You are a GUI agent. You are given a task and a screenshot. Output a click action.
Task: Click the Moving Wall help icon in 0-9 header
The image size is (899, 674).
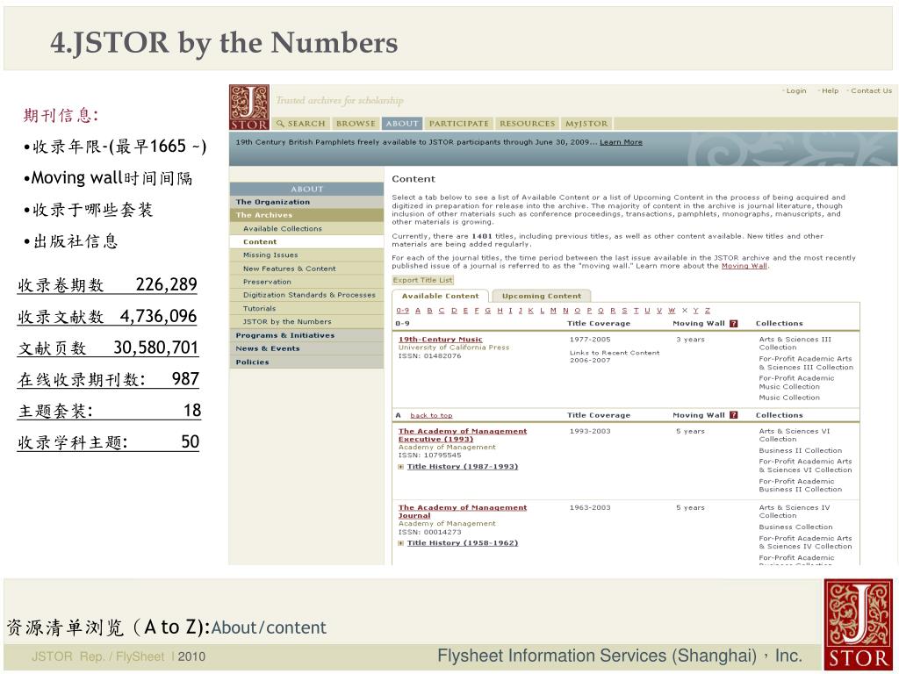[x=733, y=324]
